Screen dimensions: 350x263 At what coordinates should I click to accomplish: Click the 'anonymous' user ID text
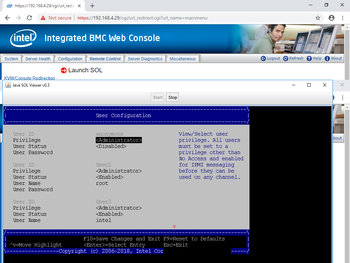(x=110, y=134)
